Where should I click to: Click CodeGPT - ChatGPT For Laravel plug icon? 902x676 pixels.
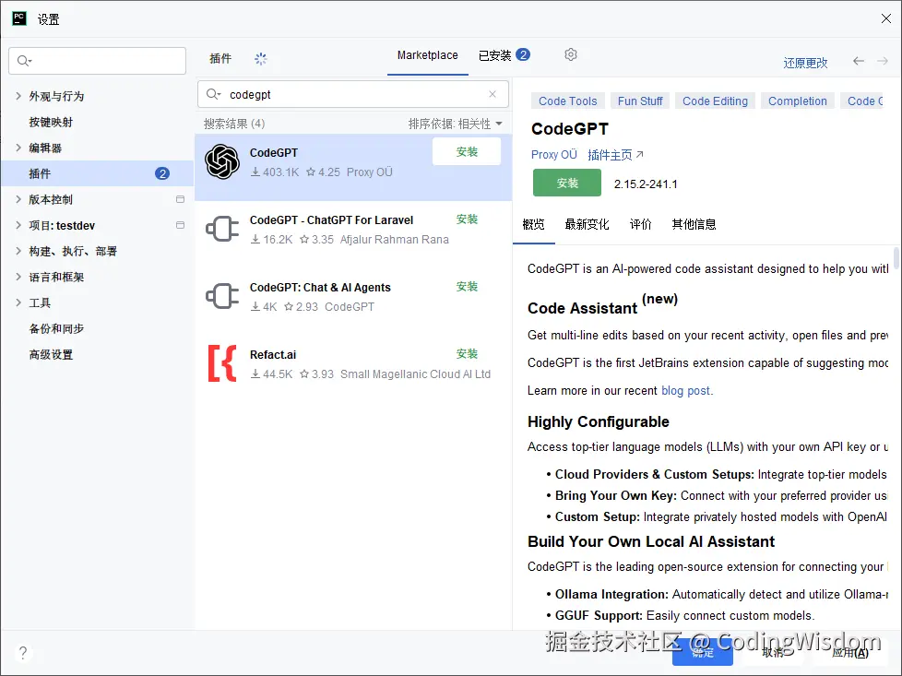click(222, 229)
